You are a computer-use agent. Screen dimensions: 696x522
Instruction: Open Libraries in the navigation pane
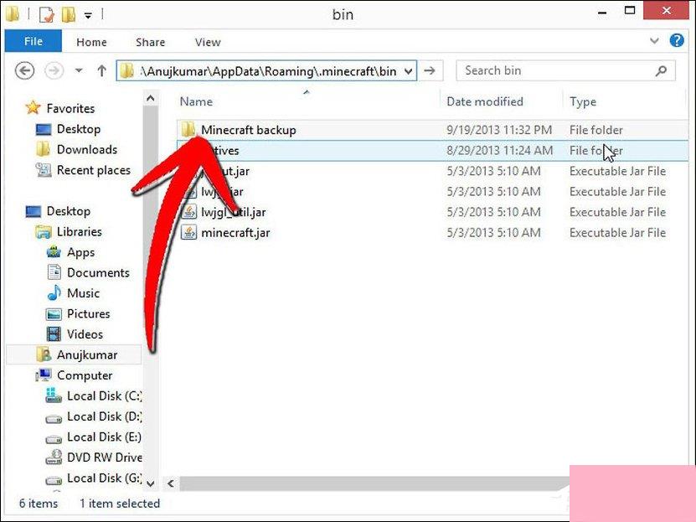(x=79, y=232)
